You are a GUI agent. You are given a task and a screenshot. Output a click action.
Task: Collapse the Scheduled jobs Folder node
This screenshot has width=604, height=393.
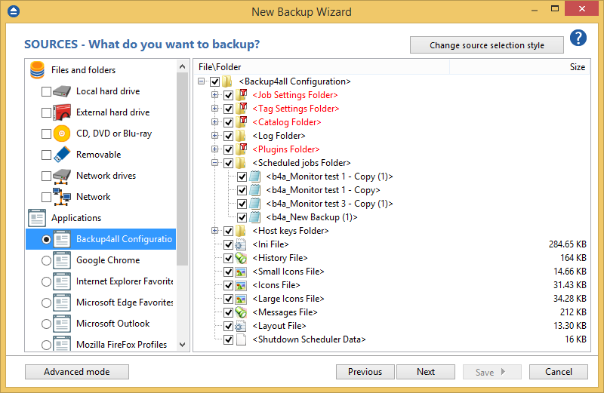215,163
